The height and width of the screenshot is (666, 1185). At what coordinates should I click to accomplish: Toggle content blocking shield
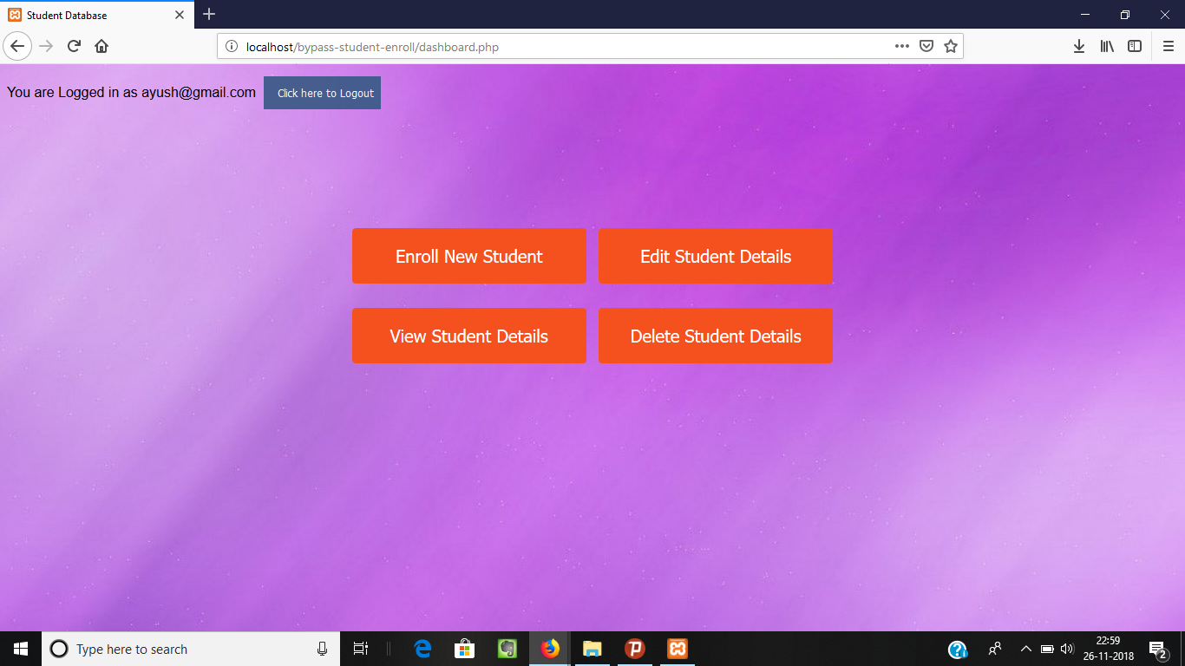click(926, 46)
